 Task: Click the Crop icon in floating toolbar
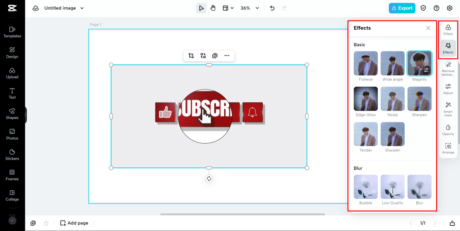(191, 56)
